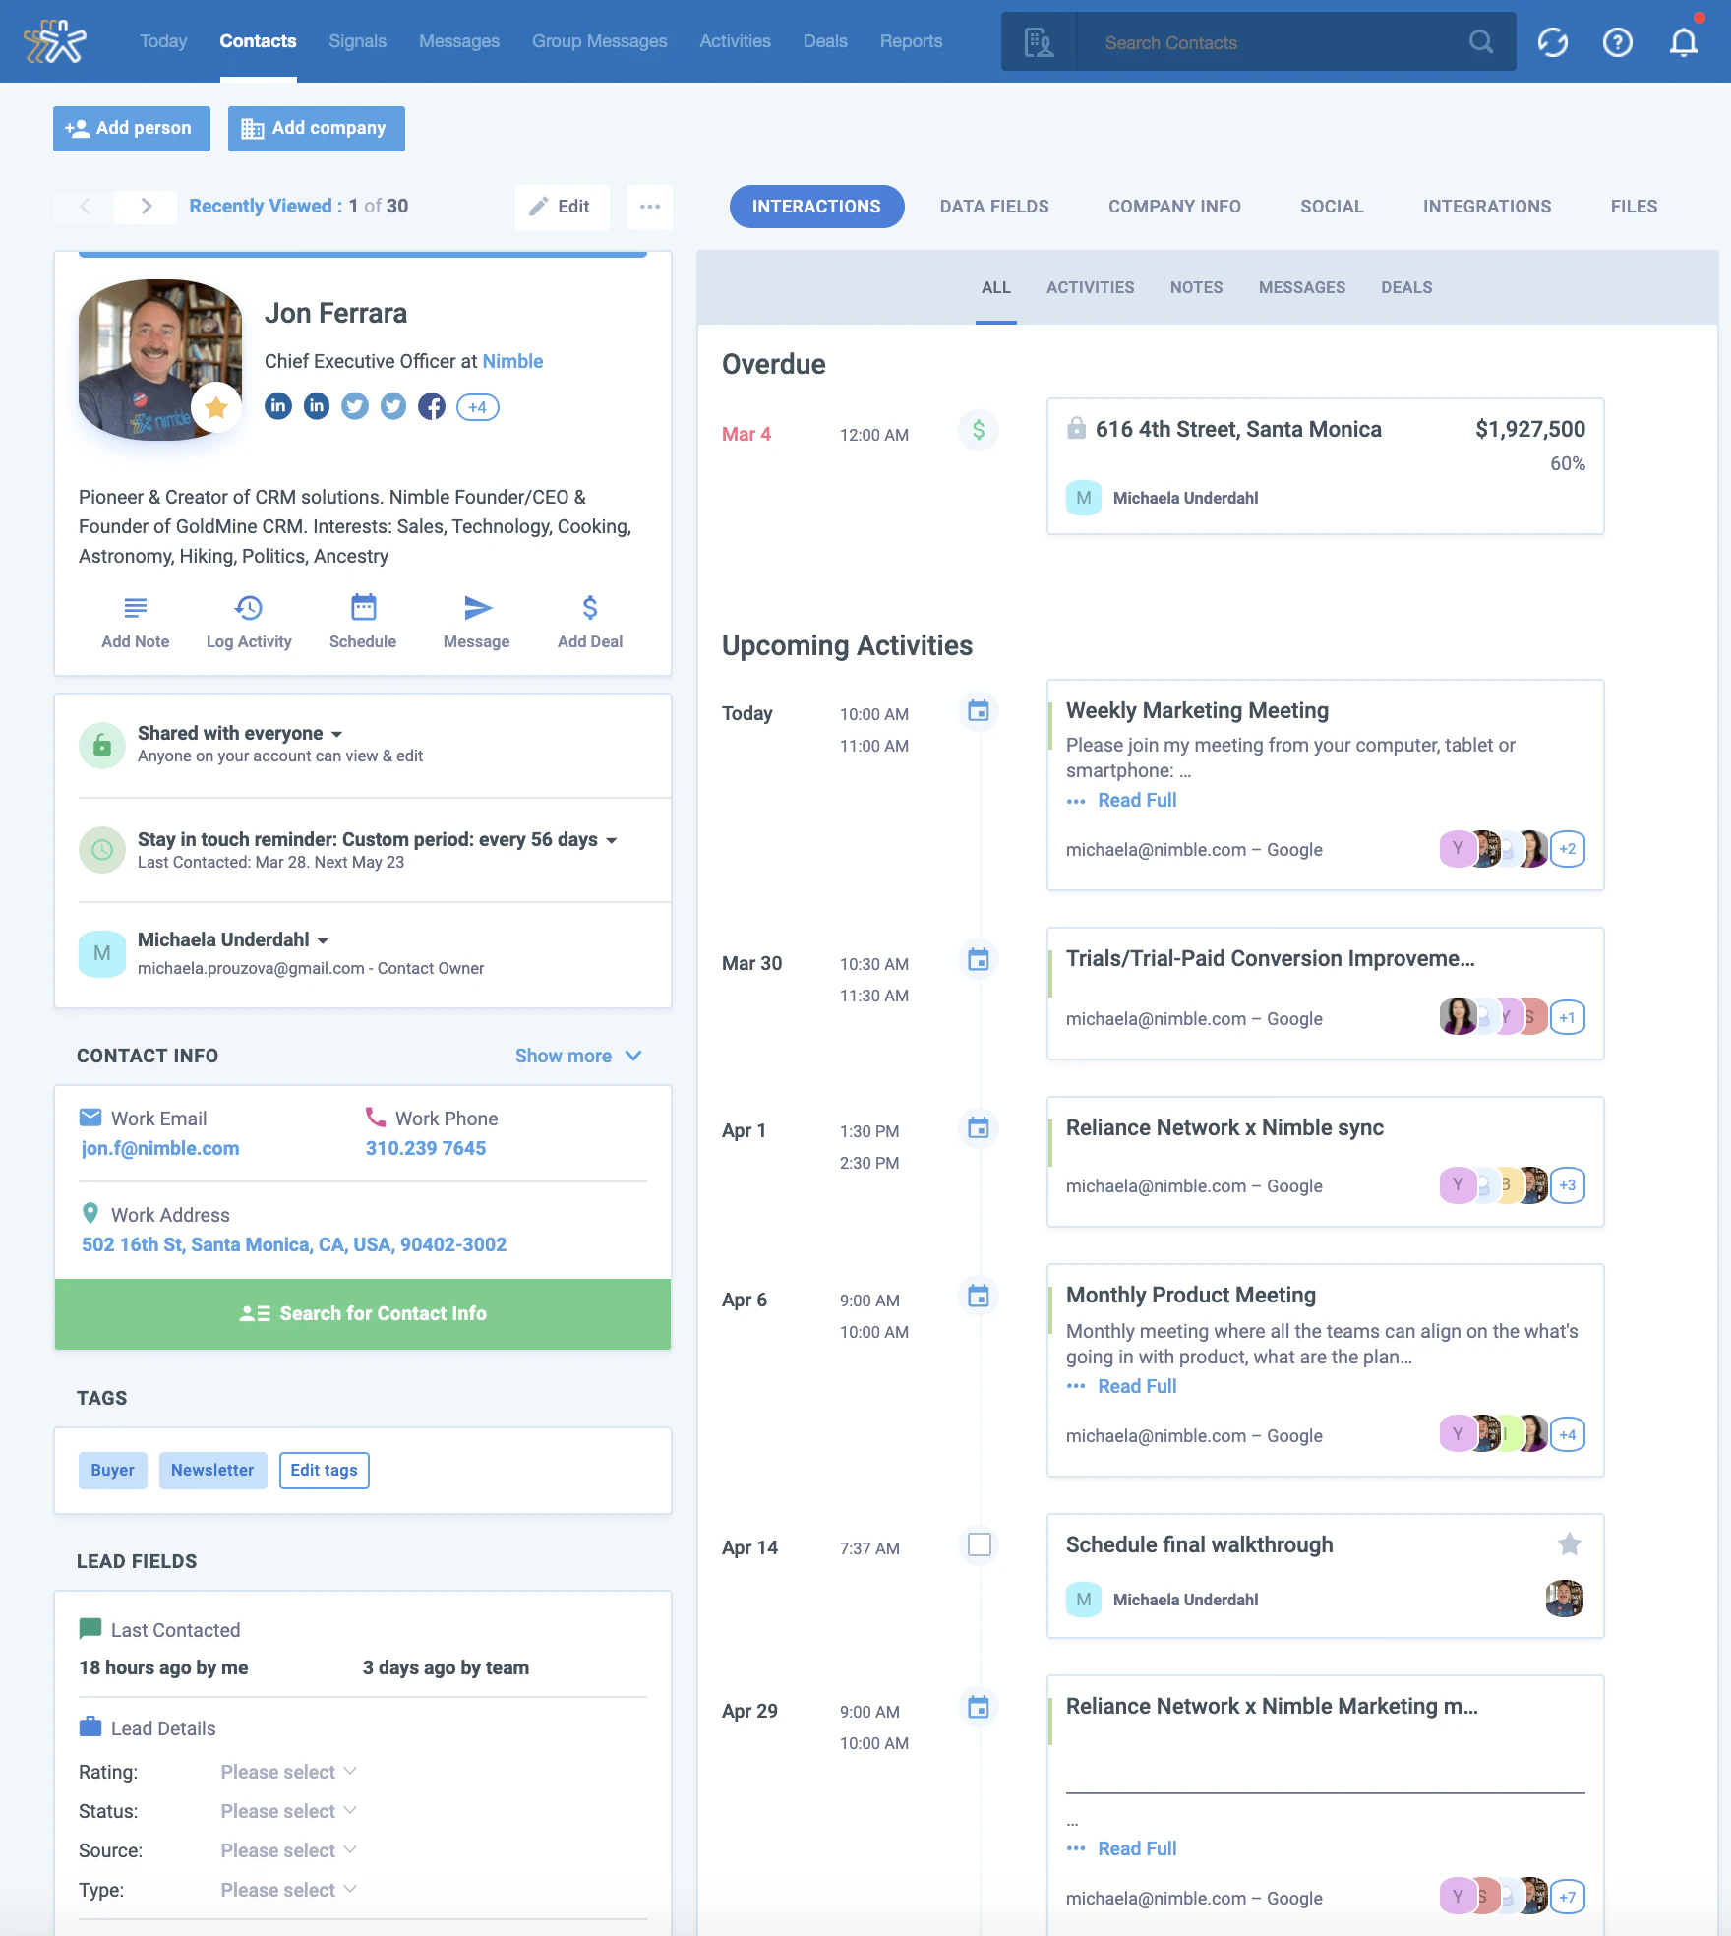Image resolution: width=1731 pixels, height=1936 pixels.
Task: Click the Search for Contact Info button
Action: pyautogui.click(x=363, y=1313)
